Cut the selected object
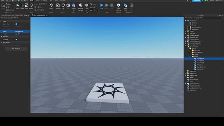224x126 pixels. pos(8,7)
